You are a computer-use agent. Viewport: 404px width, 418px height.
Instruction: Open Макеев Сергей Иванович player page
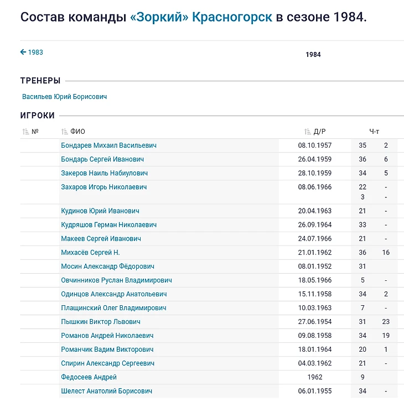coord(101,239)
